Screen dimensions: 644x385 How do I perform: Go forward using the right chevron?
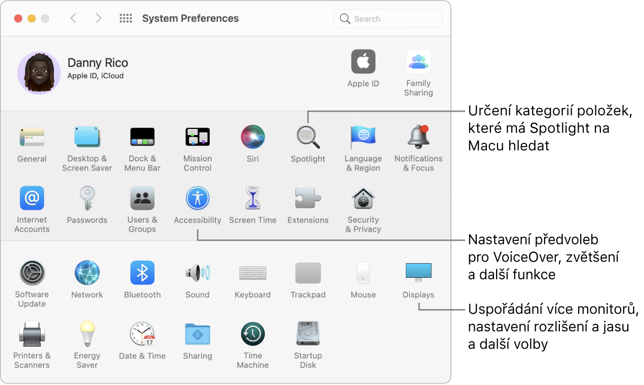click(98, 19)
